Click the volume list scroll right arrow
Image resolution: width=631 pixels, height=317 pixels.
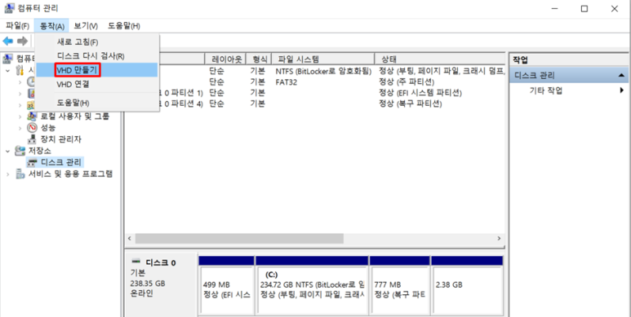pyautogui.click(x=499, y=238)
